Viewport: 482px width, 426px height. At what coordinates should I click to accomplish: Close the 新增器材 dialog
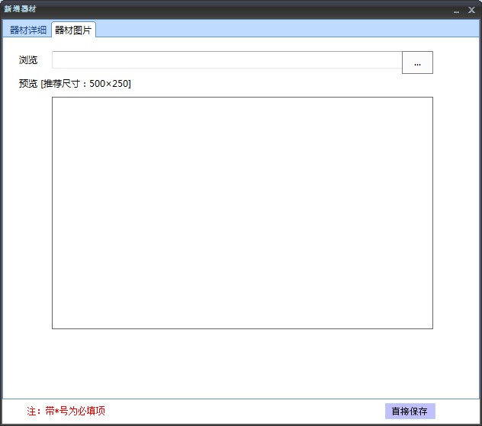coord(471,10)
